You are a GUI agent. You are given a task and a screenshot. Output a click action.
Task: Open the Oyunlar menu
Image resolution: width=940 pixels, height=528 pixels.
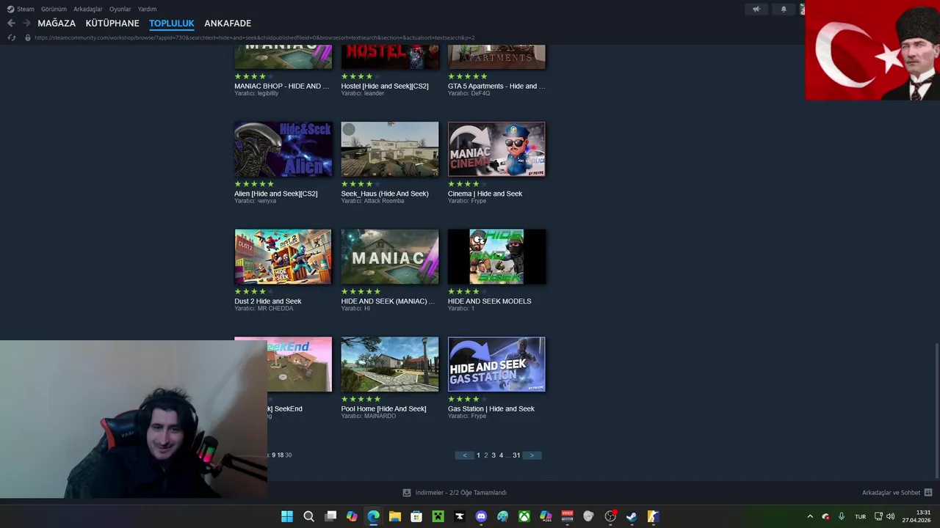pos(120,9)
